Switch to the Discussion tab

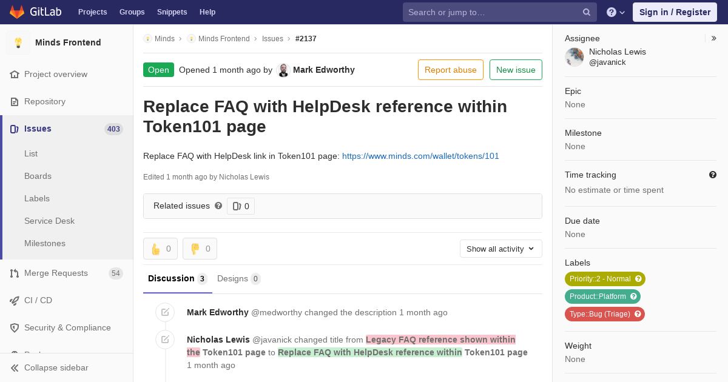[178, 278]
